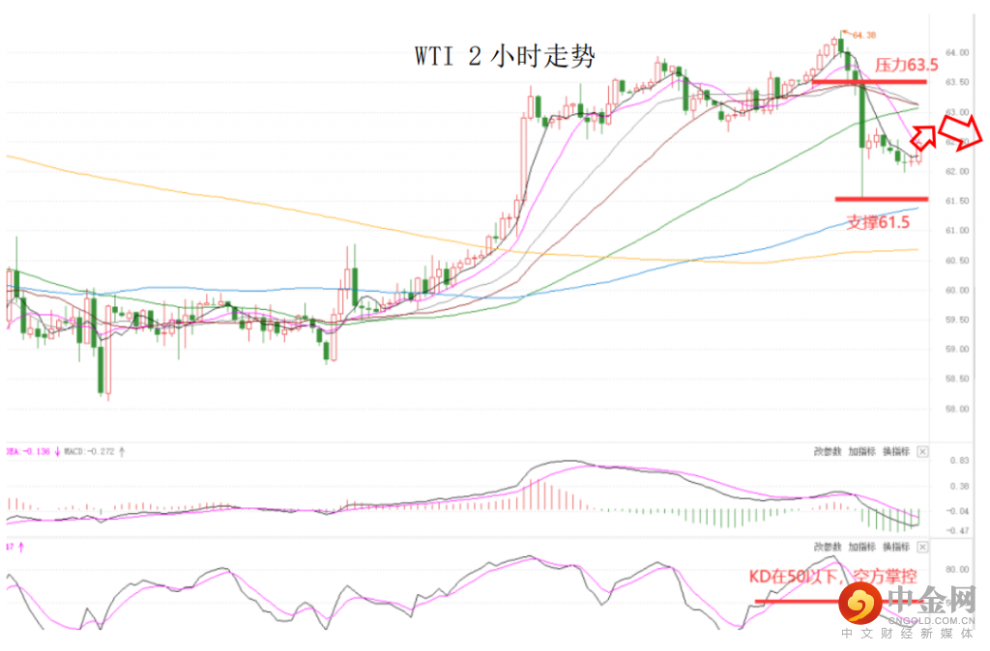The height and width of the screenshot is (651, 990).
Task: Click the 60.00 price axis label
Action: point(957,290)
